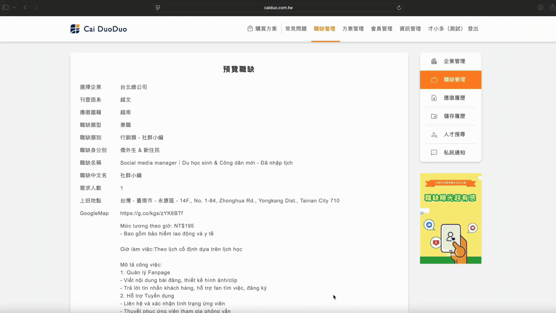Reload the page with the refresh icon
Image resolution: width=556 pixels, height=313 pixels.
point(399,8)
